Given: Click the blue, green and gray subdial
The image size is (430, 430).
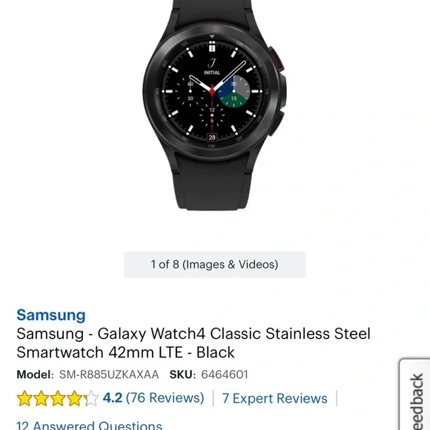Looking at the screenshot, I should tap(234, 92).
